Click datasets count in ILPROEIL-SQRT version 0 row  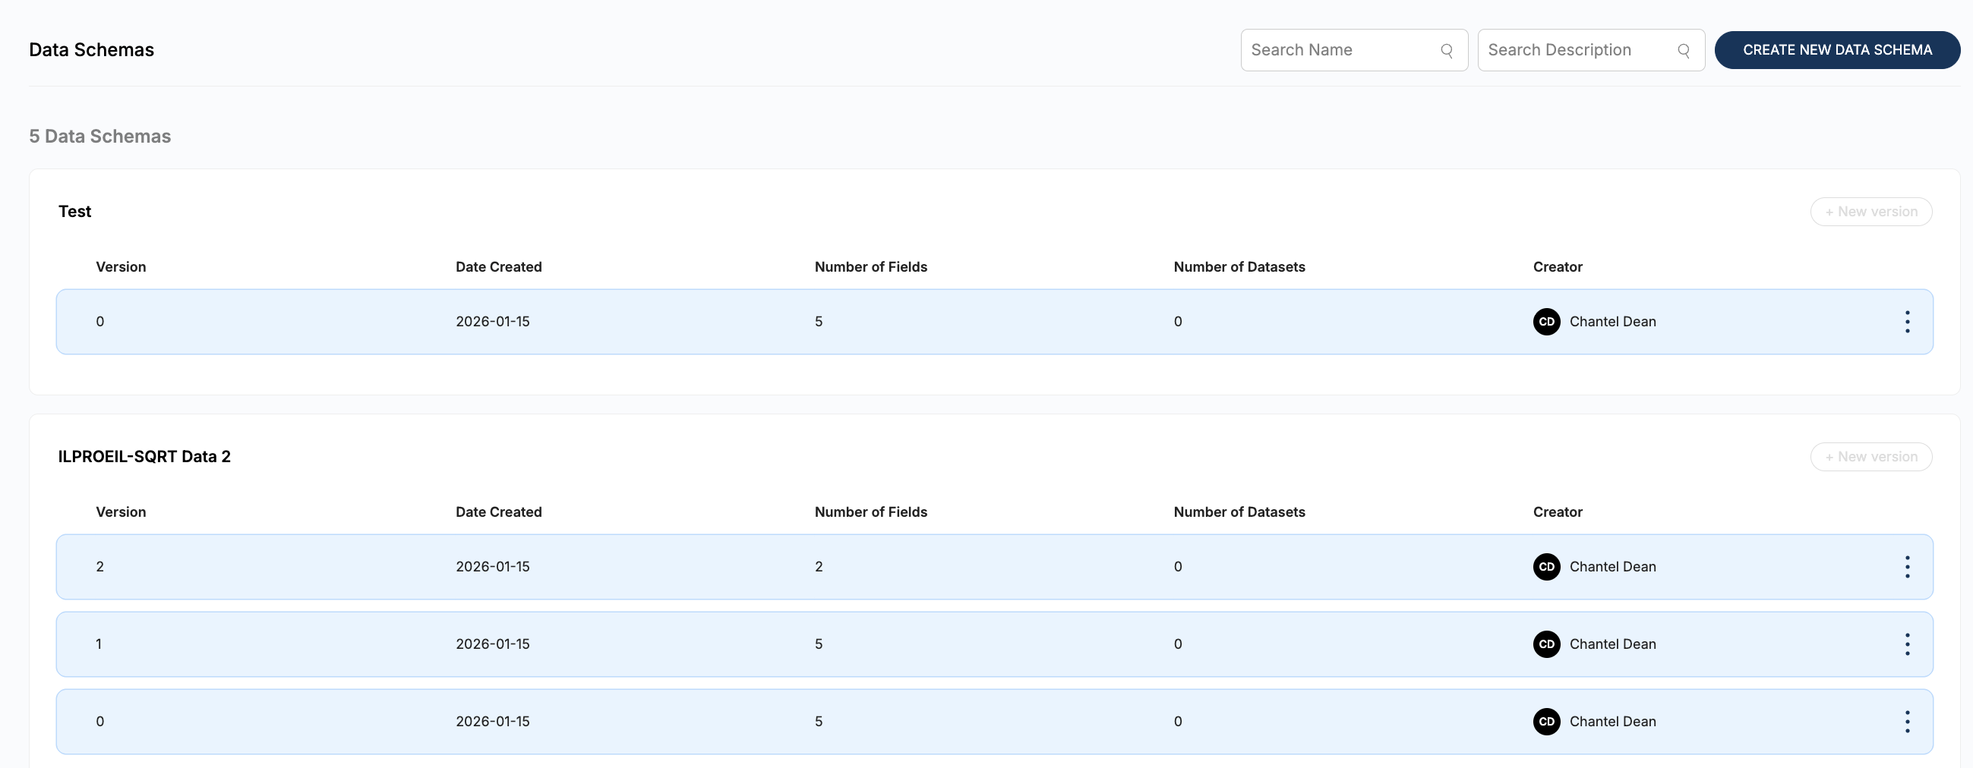(1177, 721)
